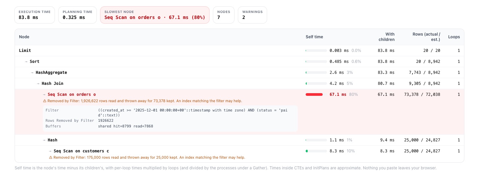Click the 9.4 ms with-children value
479x173 pixels.
[388, 140]
